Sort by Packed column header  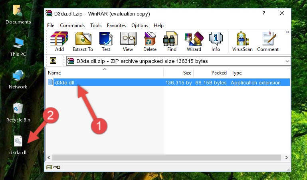click(211, 73)
